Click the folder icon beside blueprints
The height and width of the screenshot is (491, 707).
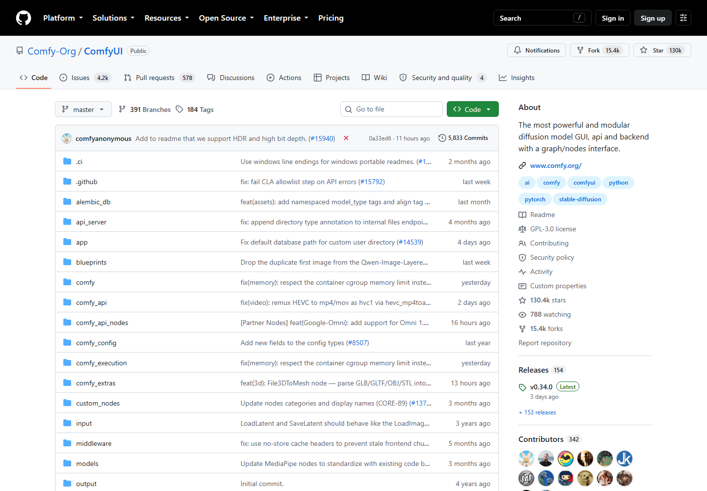click(x=67, y=262)
